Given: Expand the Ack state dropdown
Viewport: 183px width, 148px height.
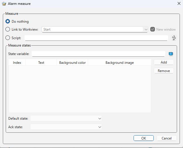Looking at the screenshot, I should coord(99,127).
